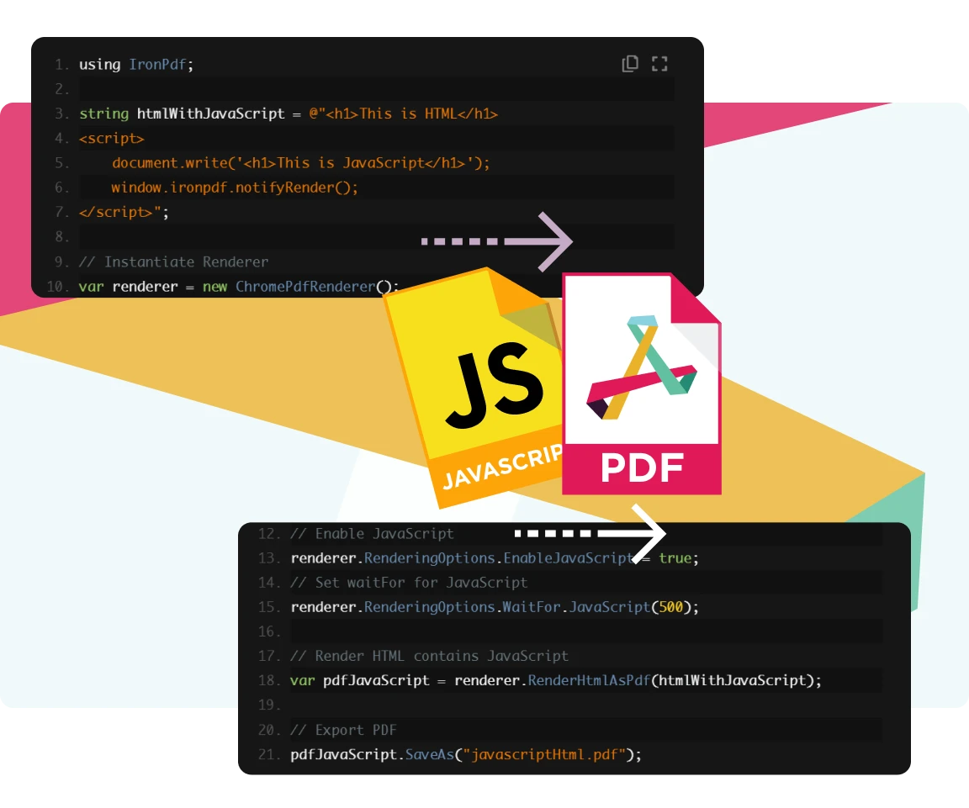Click 'var pdfJavaScript' code line

tap(555, 681)
